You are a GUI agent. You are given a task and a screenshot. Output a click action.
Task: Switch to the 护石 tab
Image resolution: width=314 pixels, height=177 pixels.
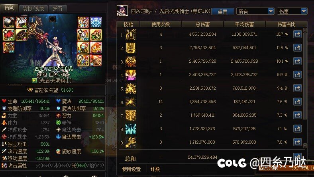pyautogui.click(x=58, y=8)
